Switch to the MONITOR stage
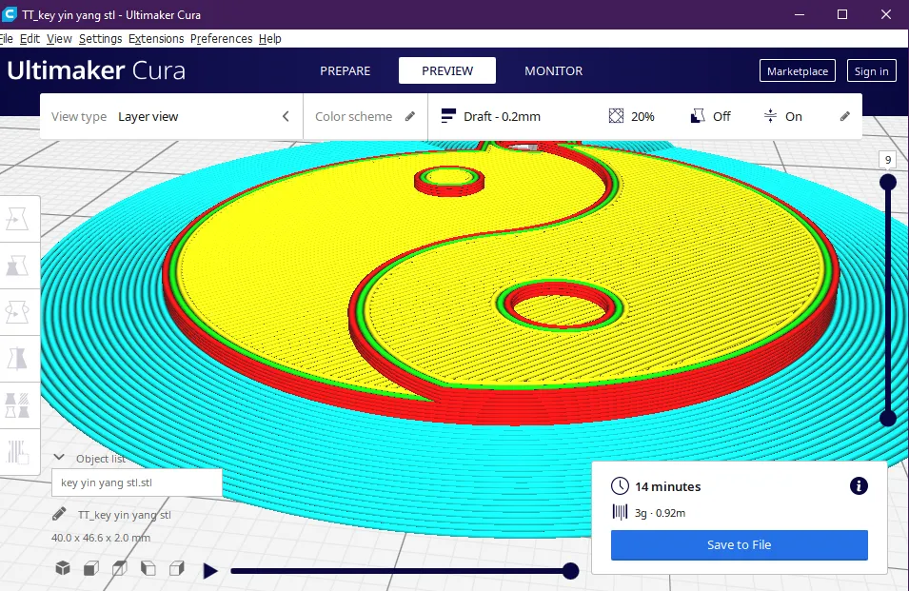This screenshot has width=909, height=591. point(554,70)
